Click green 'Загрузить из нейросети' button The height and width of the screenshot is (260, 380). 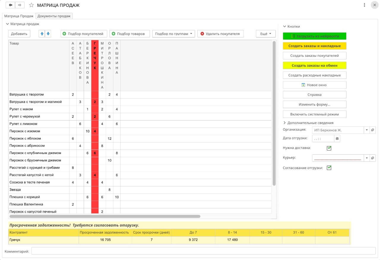click(x=314, y=36)
